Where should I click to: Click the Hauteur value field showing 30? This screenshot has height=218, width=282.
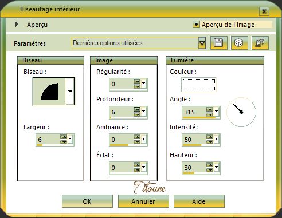point(194,168)
